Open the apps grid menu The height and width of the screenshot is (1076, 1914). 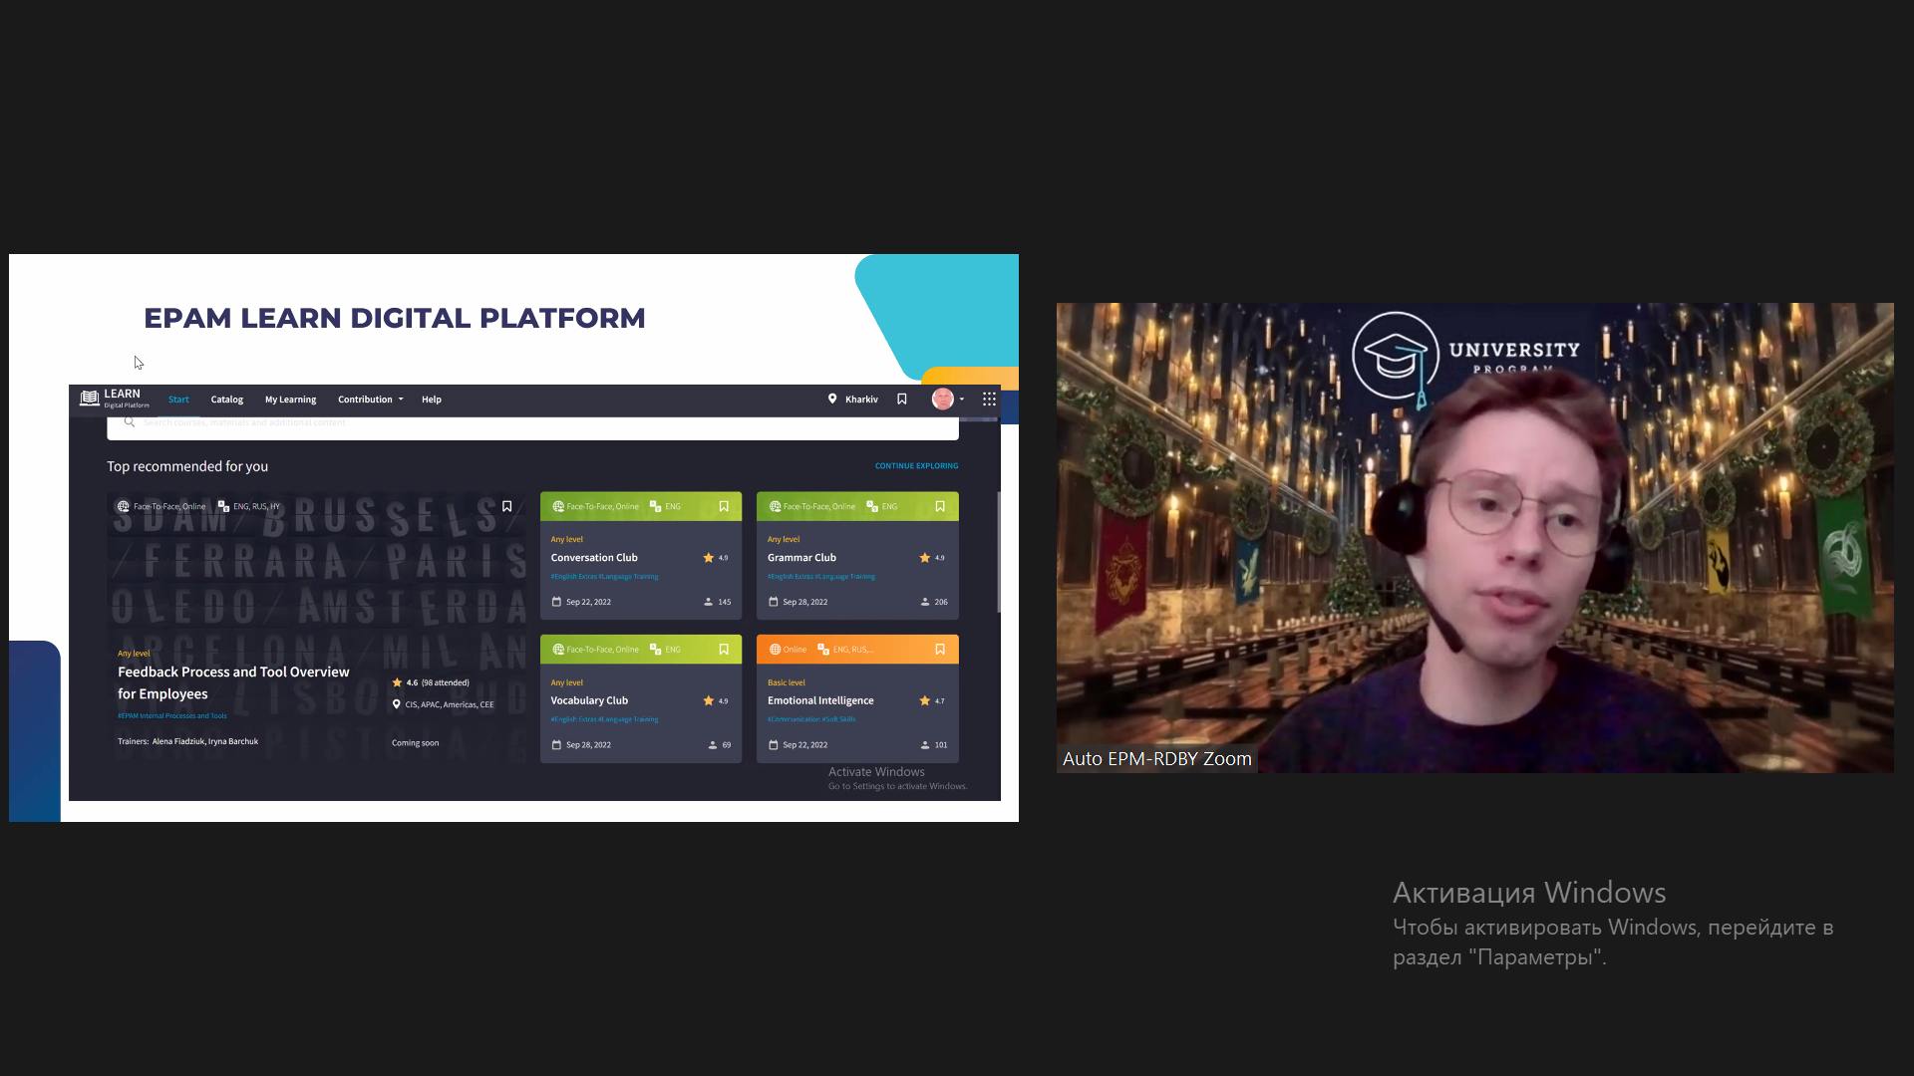click(x=989, y=399)
